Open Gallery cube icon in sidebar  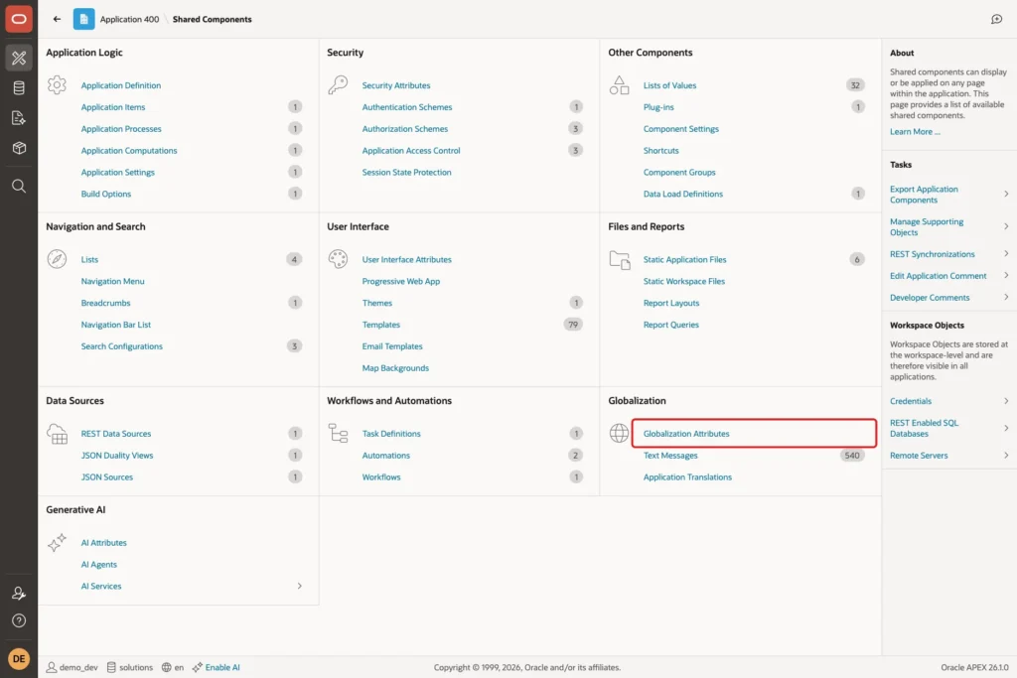tap(19, 148)
